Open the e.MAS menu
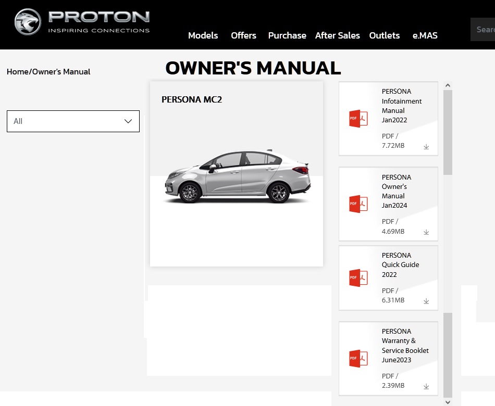495x406 pixels. coord(425,35)
